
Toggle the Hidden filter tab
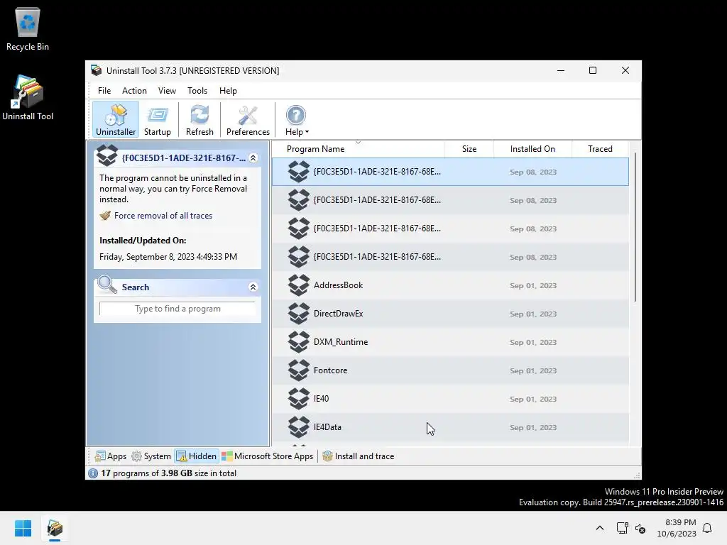[197, 456]
